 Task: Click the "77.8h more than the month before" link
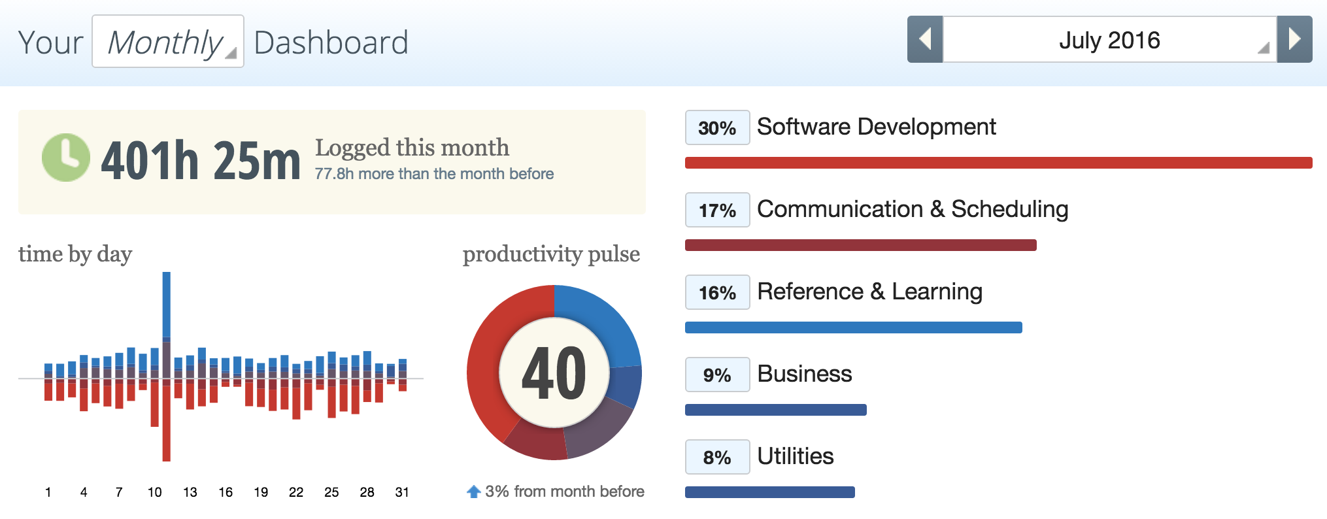coord(434,174)
